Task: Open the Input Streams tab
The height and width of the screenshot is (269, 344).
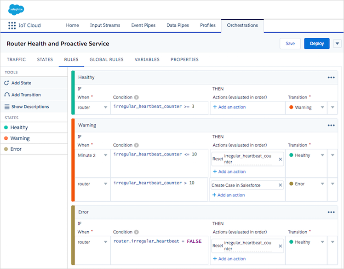Action: coord(105,25)
